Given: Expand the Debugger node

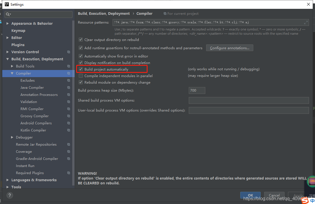Looking at the screenshot, I should (12, 137).
